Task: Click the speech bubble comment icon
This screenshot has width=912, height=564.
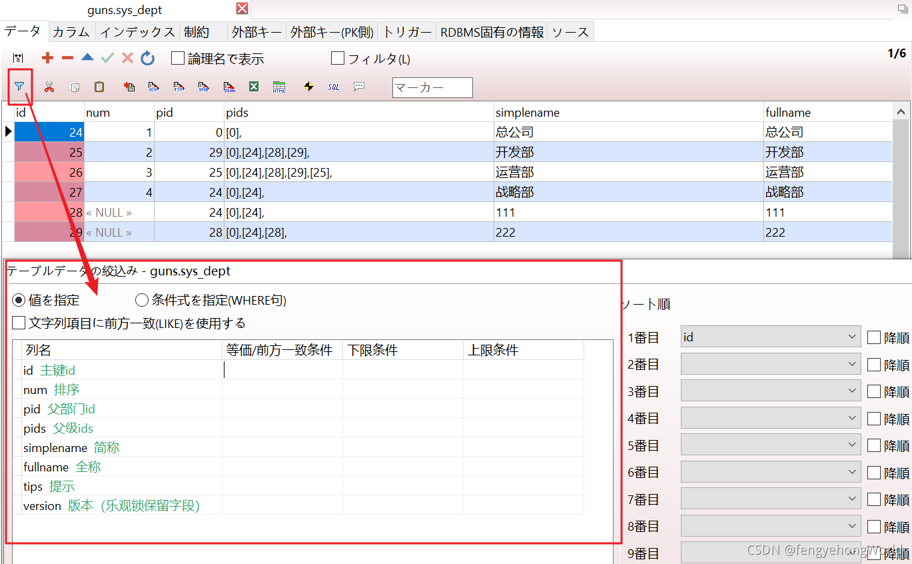Action: 359,87
